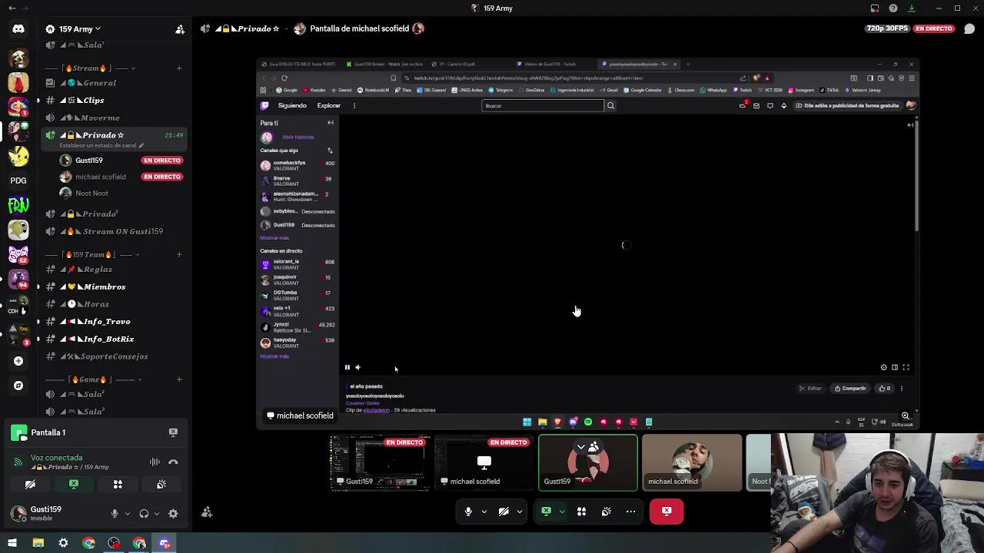This screenshot has width=984, height=553.
Task: Click Twitch search magnifier in shared stream
Action: pos(611,106)
